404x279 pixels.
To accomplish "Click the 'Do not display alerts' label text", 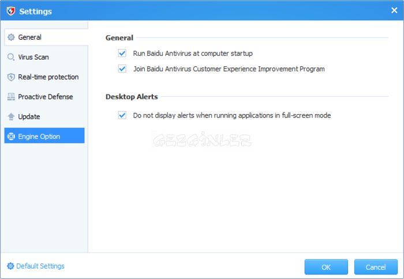I will 232,115.
